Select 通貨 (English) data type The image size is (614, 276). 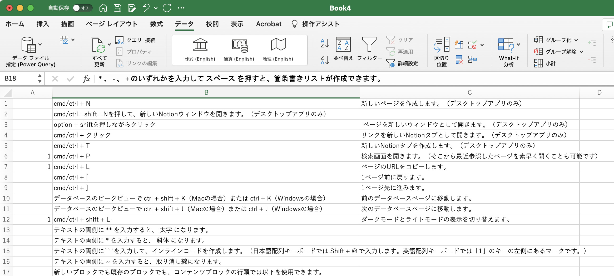tap(239, 50)
